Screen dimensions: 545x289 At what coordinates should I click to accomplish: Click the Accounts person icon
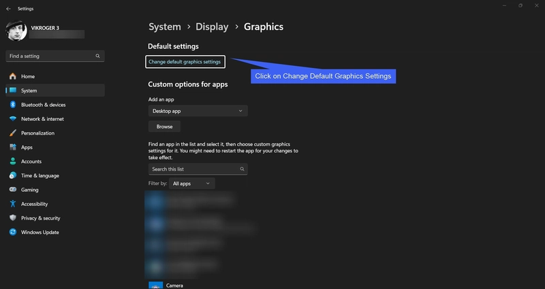coord(13,161)
